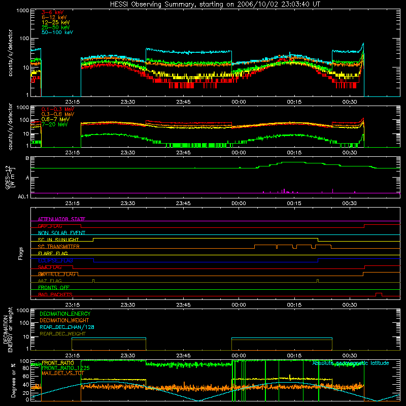This screenshot has height=406, width=406.
Task: Select the PARTICLE_FLAG label
Action: pyautogui.click(x=57, y=274)
